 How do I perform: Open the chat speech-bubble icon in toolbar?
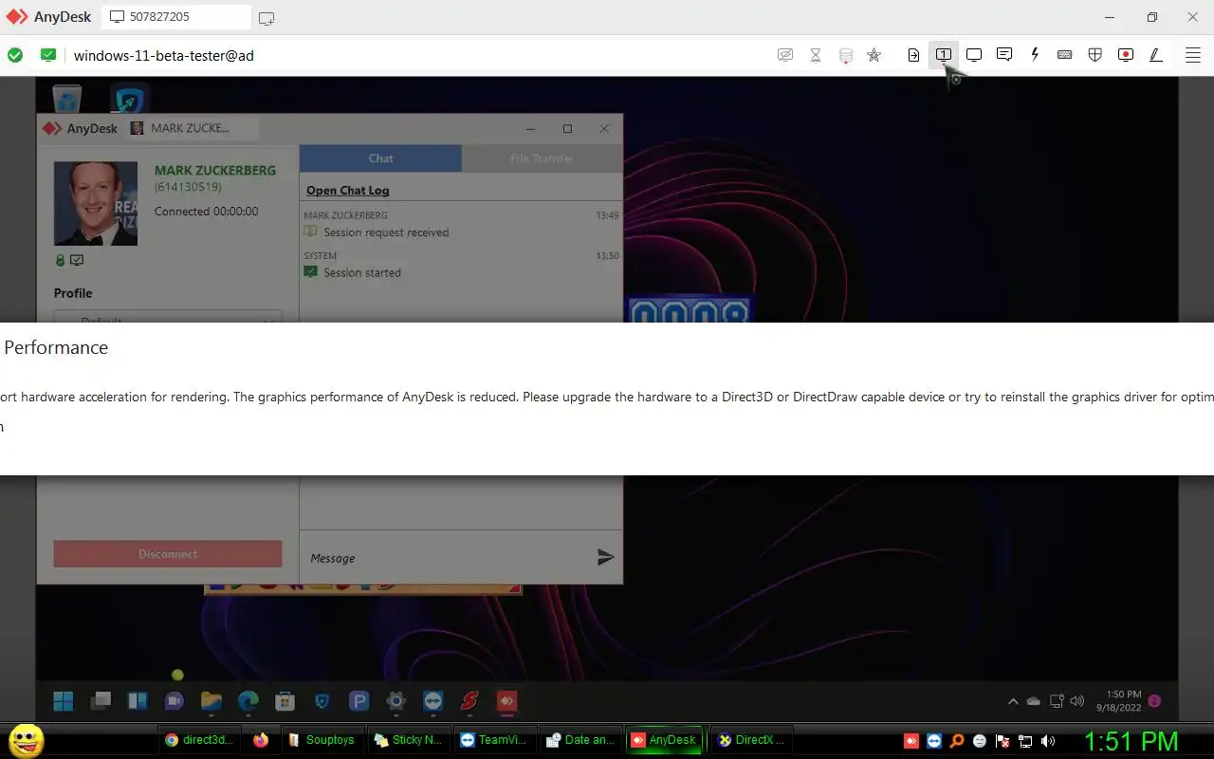tap(1004, 55)
